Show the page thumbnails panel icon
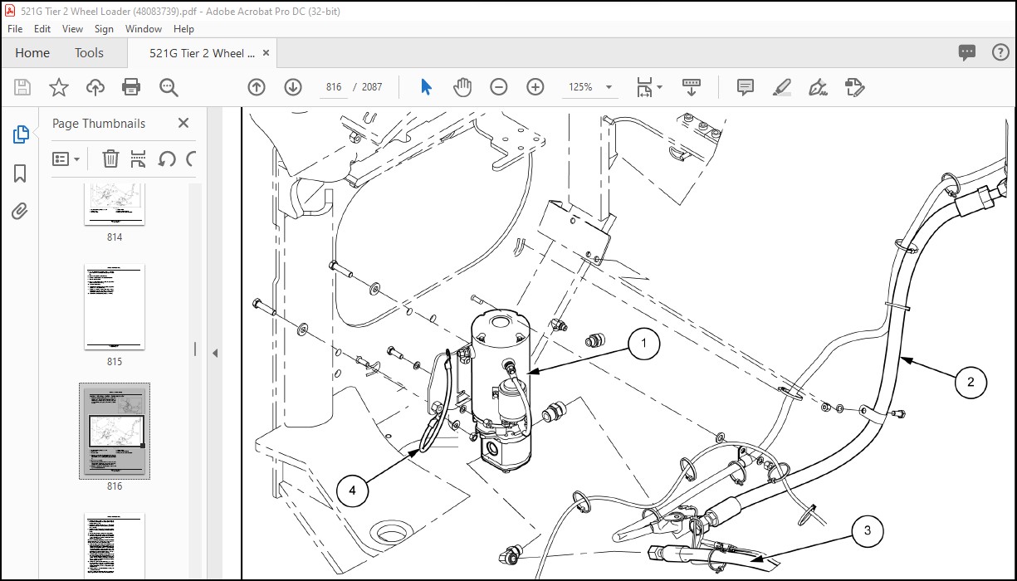The image size is (1017, 581). click(21, 134)
